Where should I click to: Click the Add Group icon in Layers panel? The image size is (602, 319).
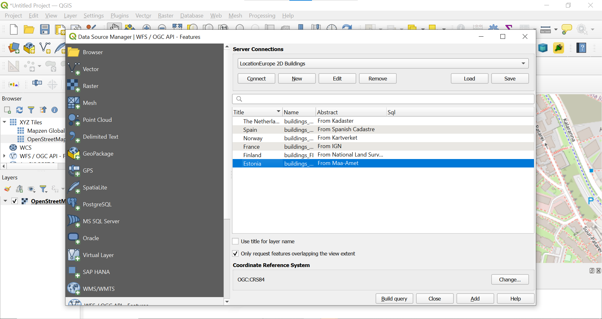[x=19, y=189]
